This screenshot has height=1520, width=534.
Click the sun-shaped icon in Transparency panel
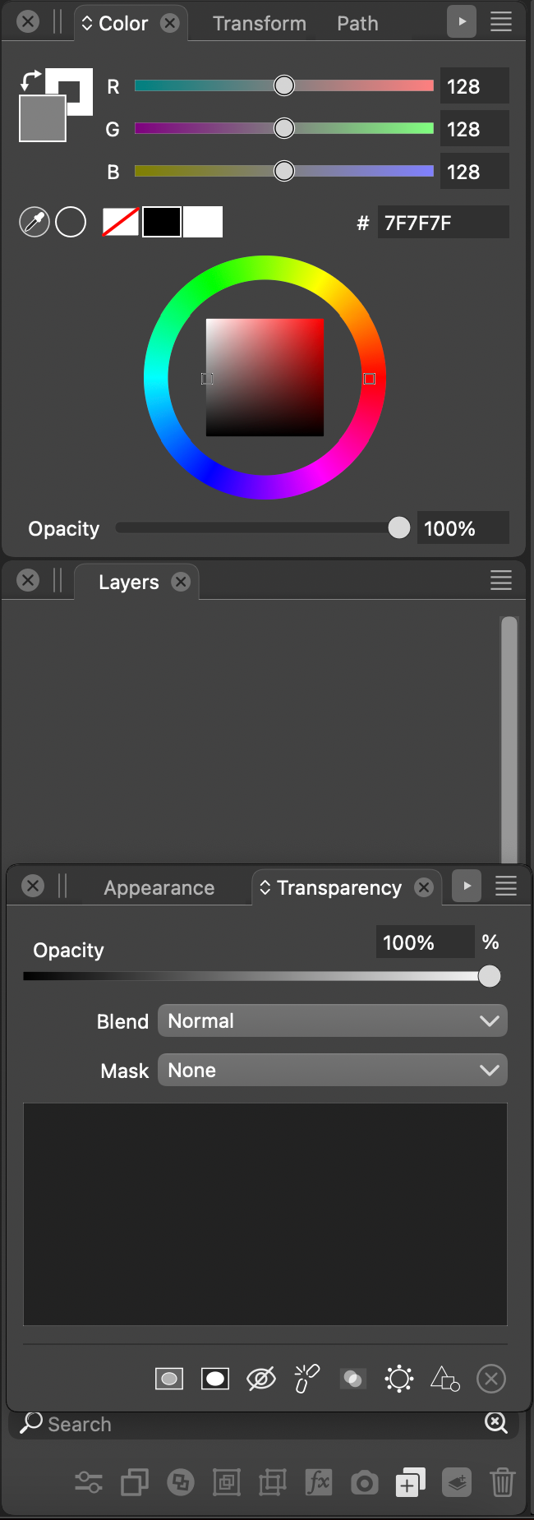399,1379
